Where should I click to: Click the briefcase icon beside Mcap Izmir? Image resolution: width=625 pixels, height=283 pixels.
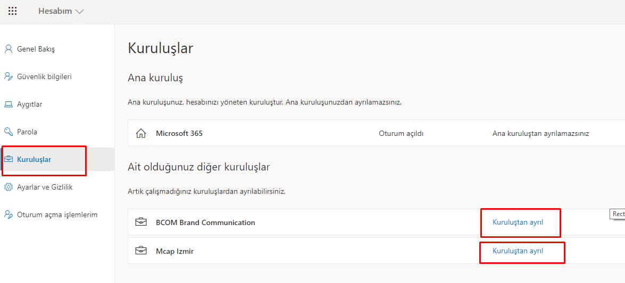(141, 251)
